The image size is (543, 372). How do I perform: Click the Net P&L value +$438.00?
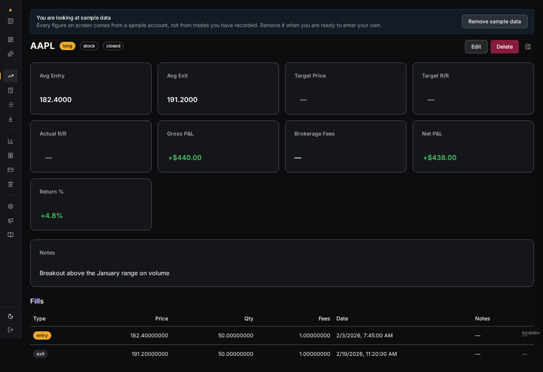tap(440, 158)
